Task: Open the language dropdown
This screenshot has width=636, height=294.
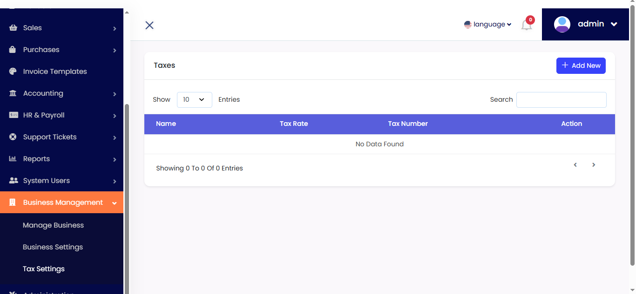Action: 488,25
